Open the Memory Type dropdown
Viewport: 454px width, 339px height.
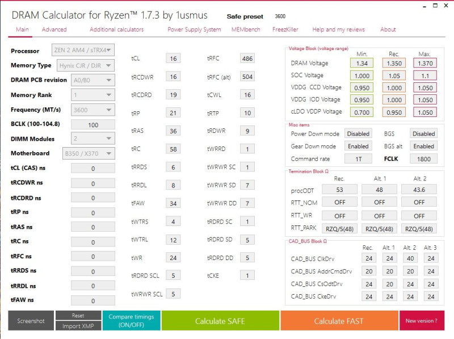coord(86,65)
